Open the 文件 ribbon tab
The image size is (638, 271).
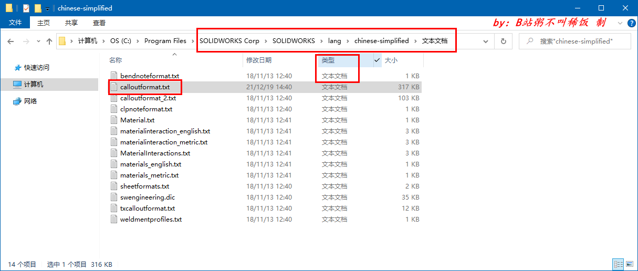pyautogui.click(x=15, y=23)
